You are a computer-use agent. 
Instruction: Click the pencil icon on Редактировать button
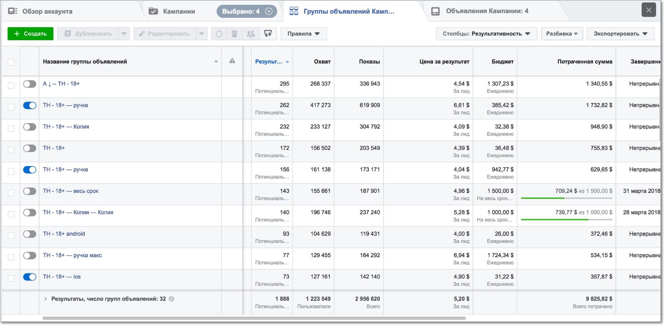(x=141, y=34)
